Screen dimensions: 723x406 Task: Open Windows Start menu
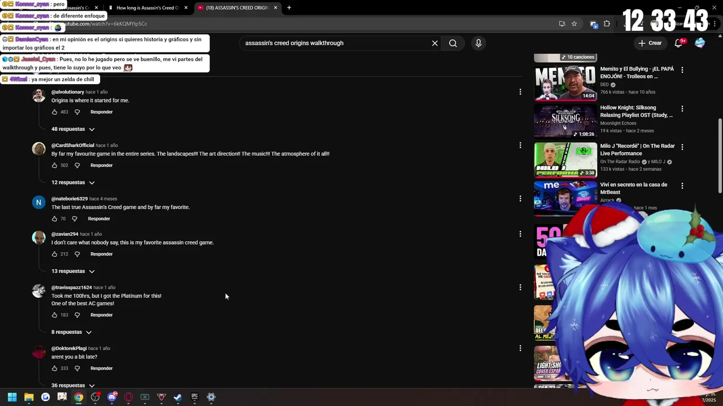tap(12, 397)
